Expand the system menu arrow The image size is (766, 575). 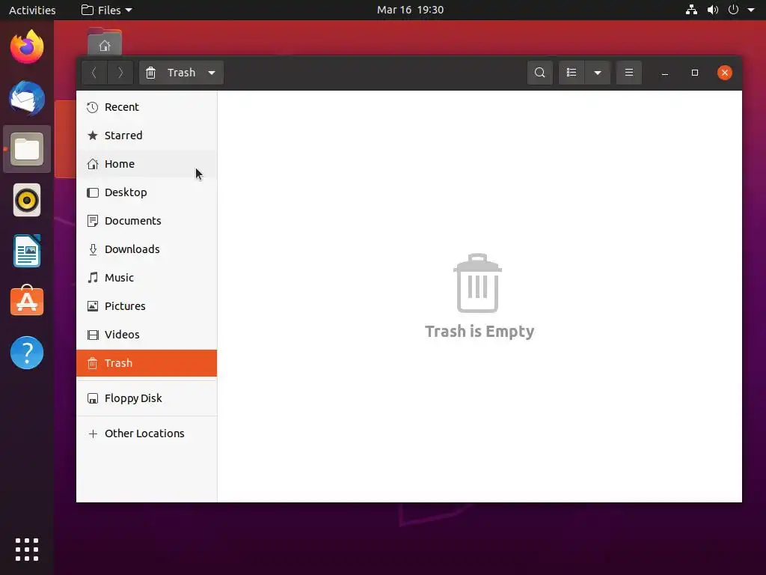tap(751, 10)
